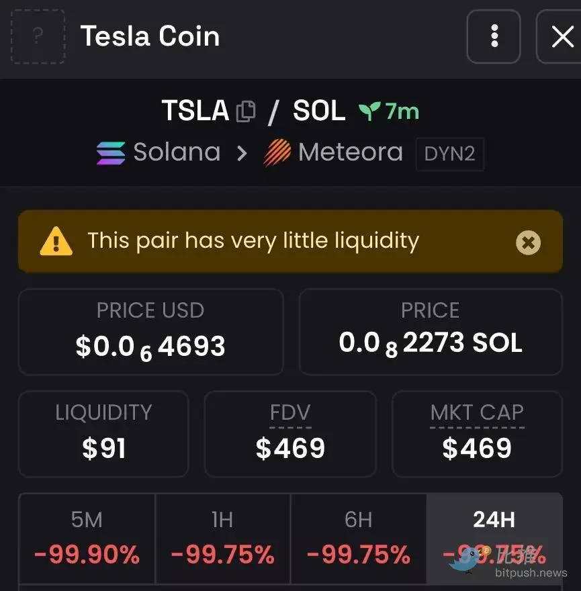The width and height of the screenshot is (581, 591).
Task: Click the placeholder token logo
Action: click(x=38, y=36)
